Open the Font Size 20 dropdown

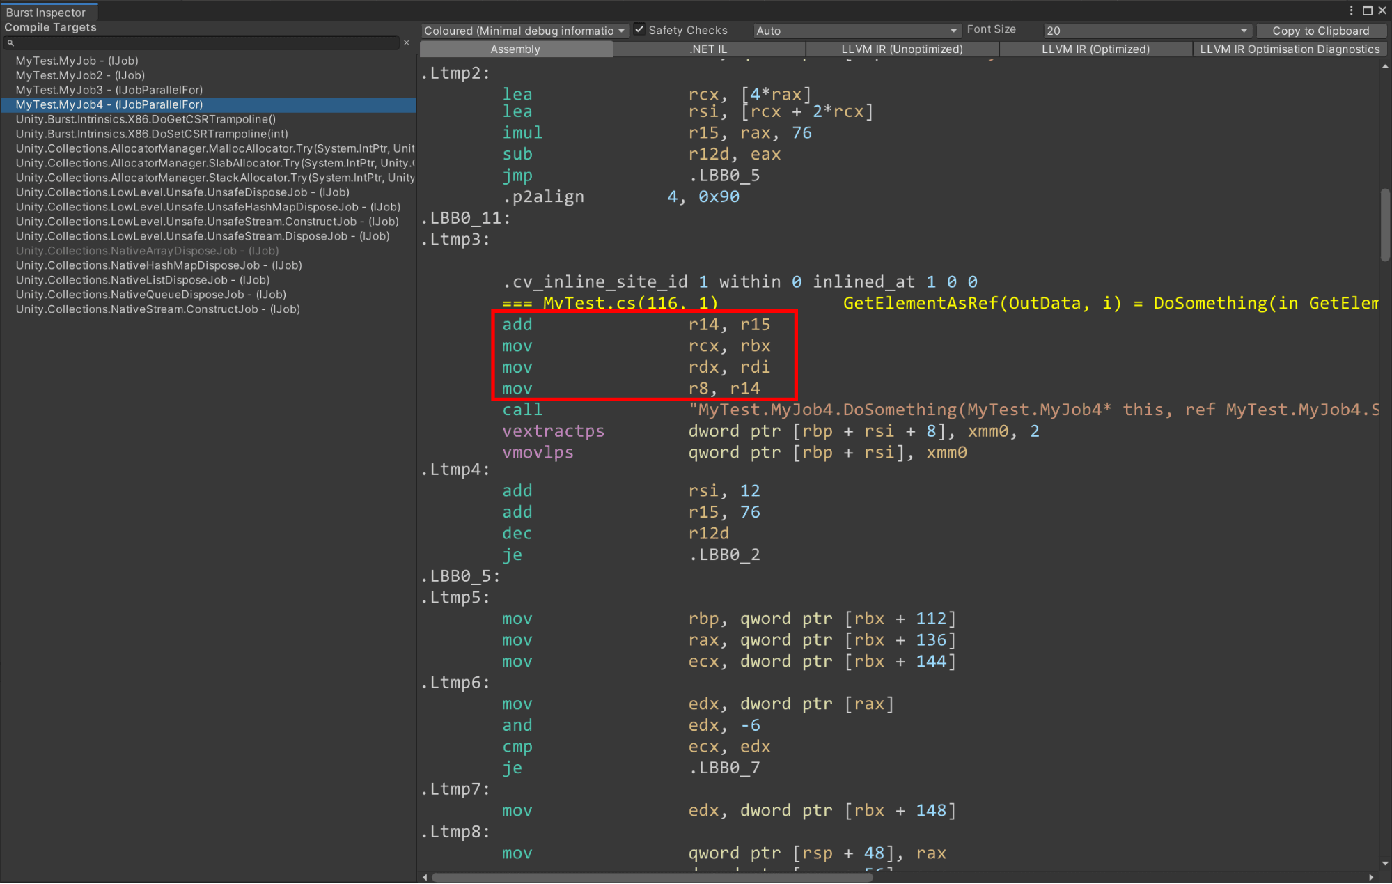1148,31
